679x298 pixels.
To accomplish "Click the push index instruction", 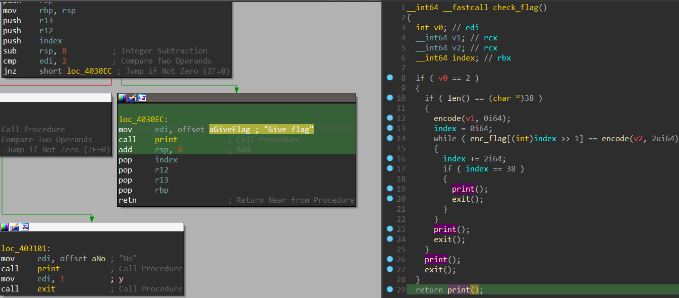I will [x=33, y=41].
